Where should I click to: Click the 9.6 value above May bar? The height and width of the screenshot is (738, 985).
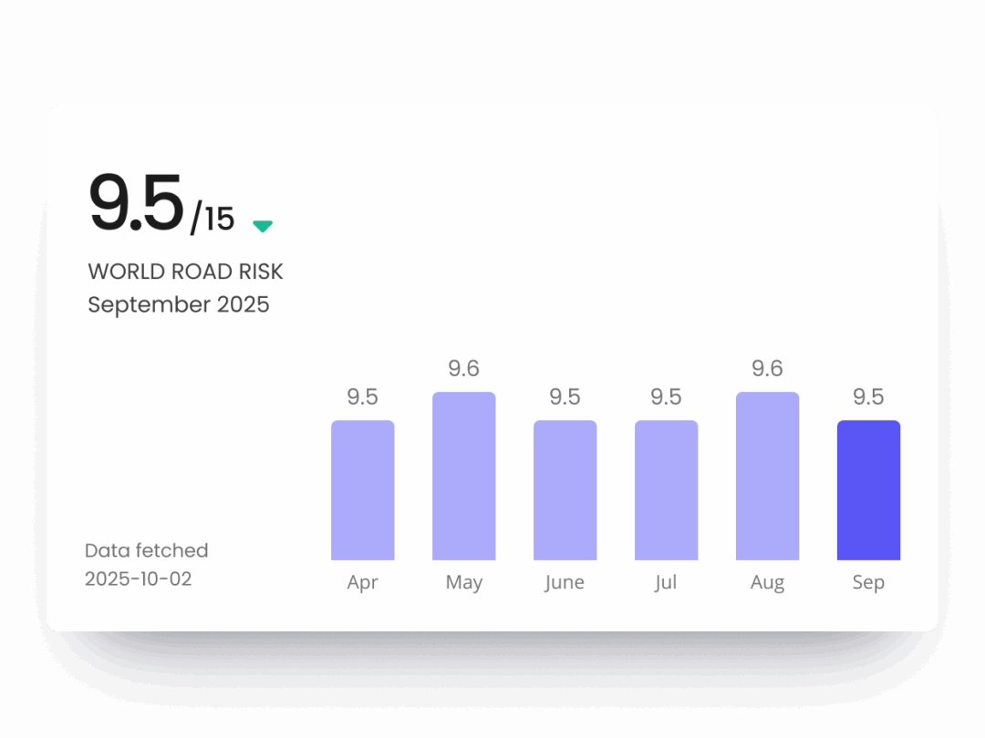(464, 369)
